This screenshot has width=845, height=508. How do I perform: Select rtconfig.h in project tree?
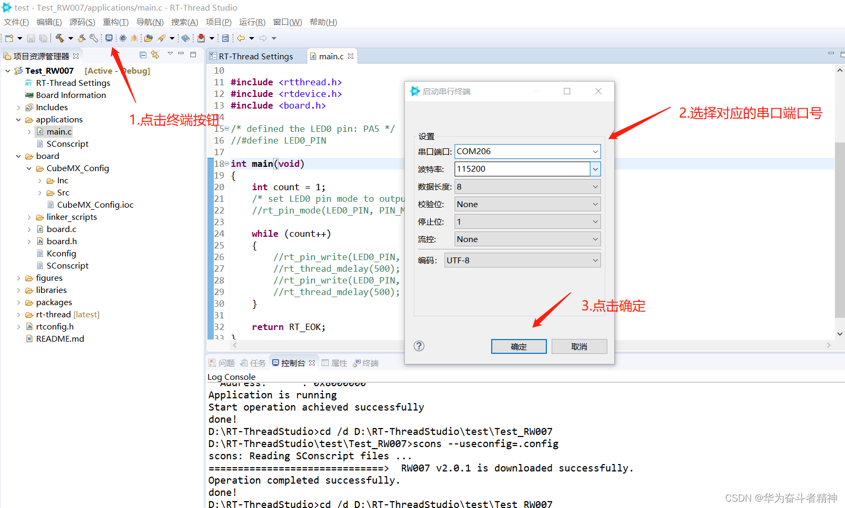tap(55, 327)
